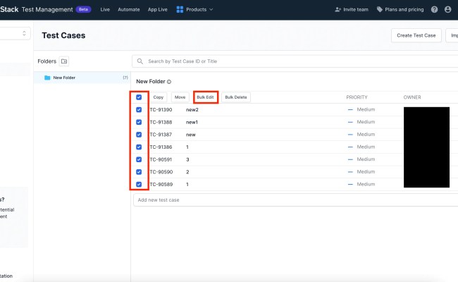Screen dimensions: 458x282
Task: Click Medium priority for TC-90591
Action: pos(366,159)
